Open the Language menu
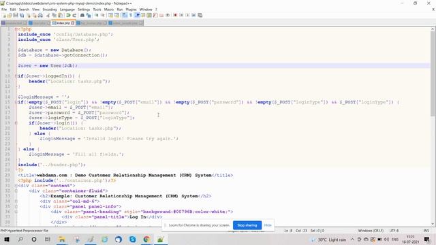Viewport: 436px width, 245px height. 67,10
